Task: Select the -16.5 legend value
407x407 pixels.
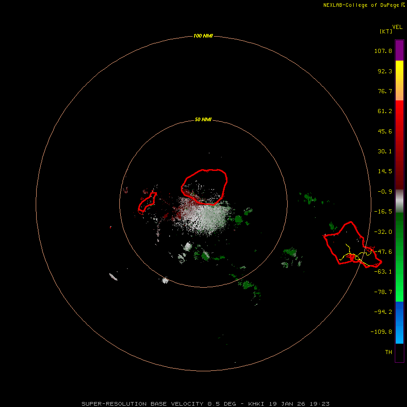Action: [x=383, y=212]
